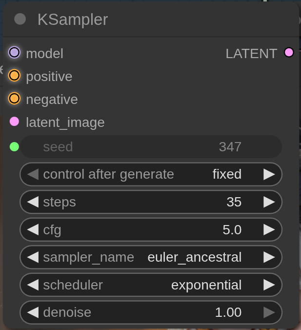Click the model input connector

pos(14,53)
